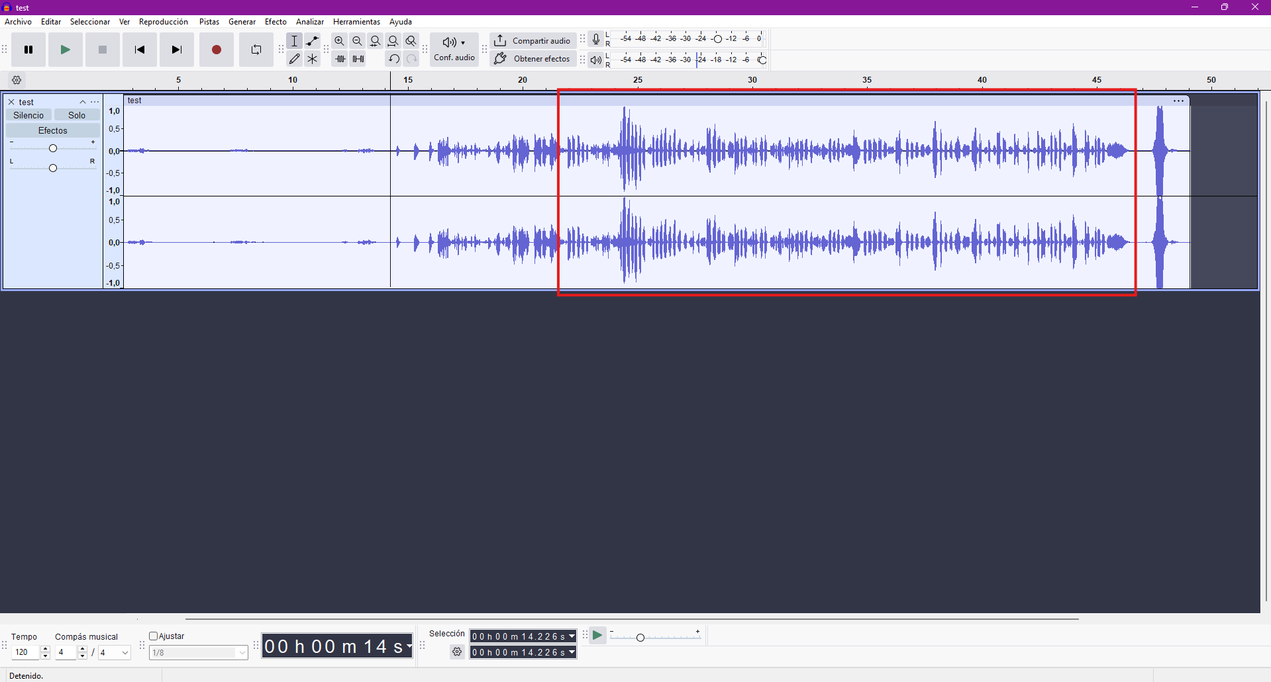Click the Trim audio outside selection icon
1271x682 pixels.
click(x=340, y=59)
